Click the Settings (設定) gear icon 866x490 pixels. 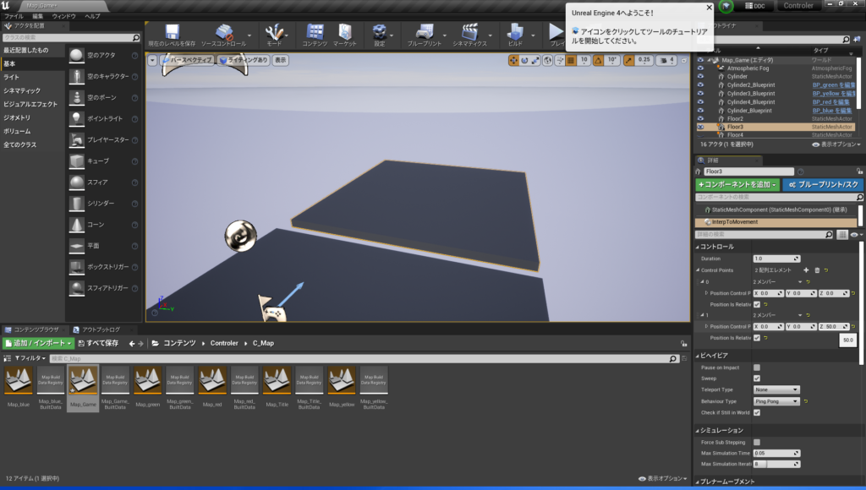(380, 34)
